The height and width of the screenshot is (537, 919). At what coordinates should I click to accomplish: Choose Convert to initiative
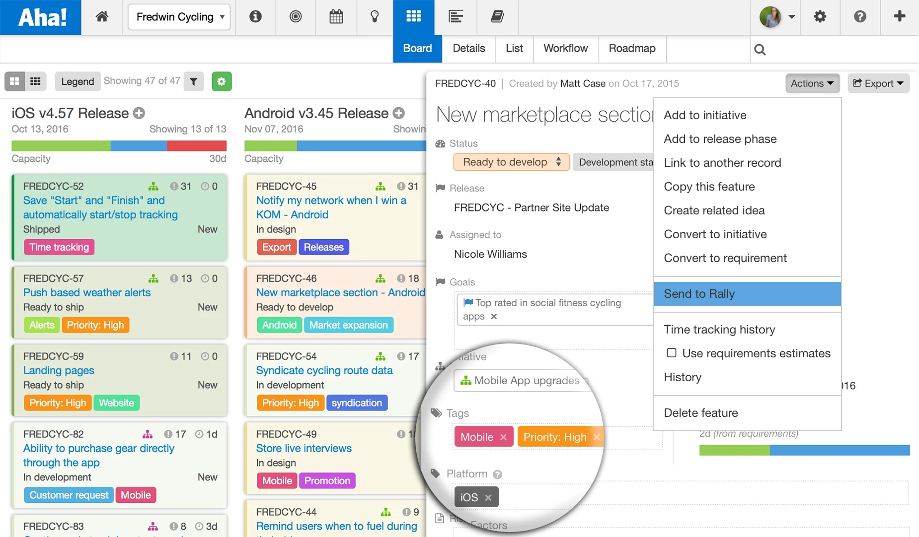click(748, 234)
